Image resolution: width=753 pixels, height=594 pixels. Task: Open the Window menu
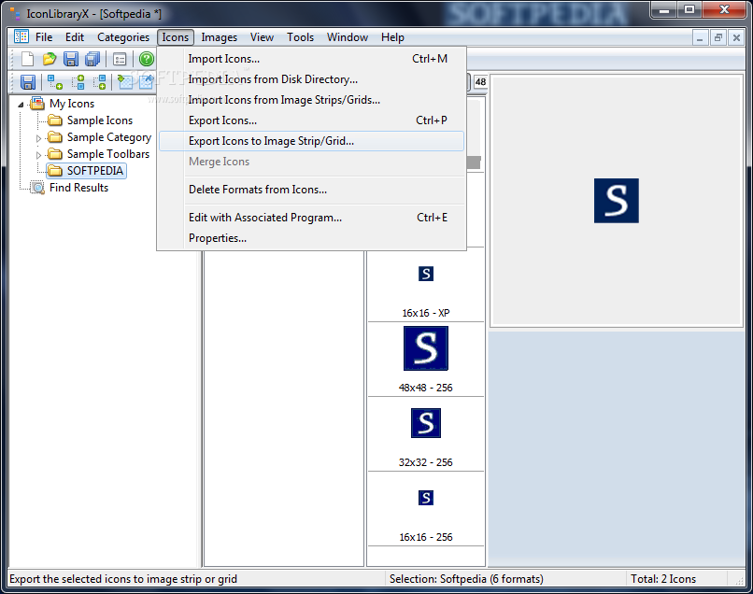(x=348, y=37)
